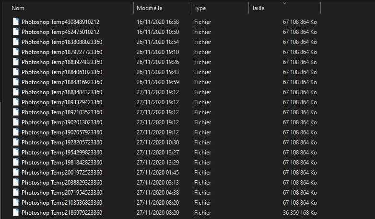
Task: Click the file icon of Photoshop Temp1879727723360
Action: point(16,52)
